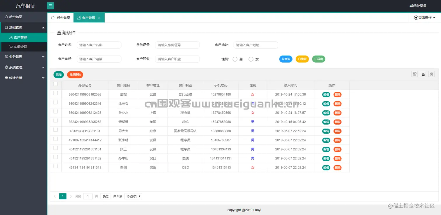The height and width of the screenshot is (215, 441).
Task: Open 页面操作 dropdown
Action: click(425, 18)
